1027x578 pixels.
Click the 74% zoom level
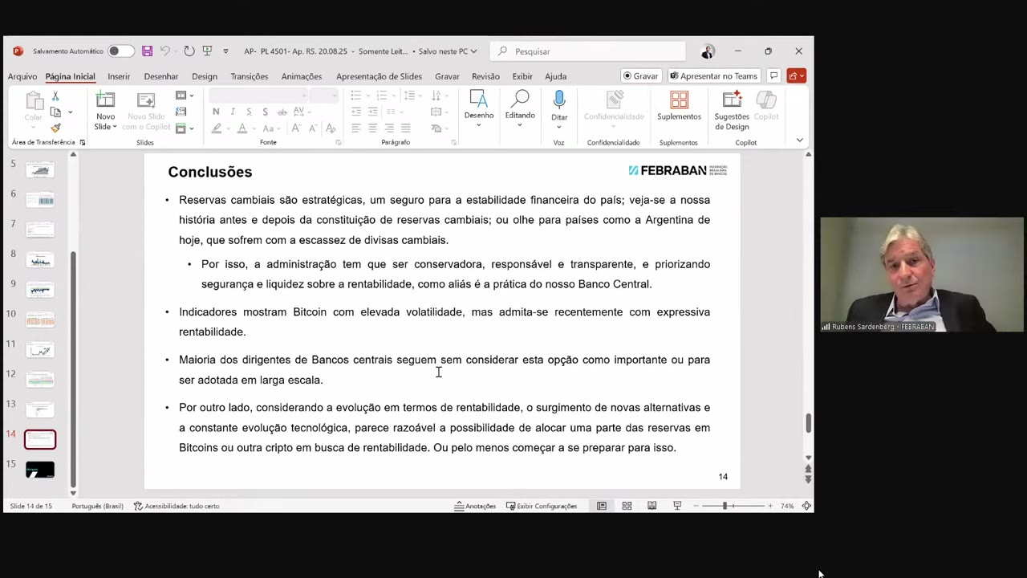pos(787,506)
